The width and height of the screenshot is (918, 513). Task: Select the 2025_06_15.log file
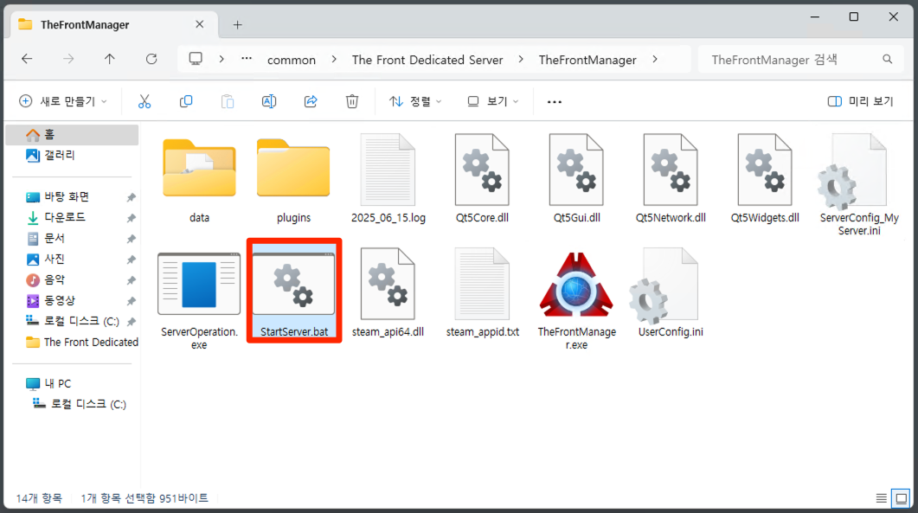click(x=388, y=178)
